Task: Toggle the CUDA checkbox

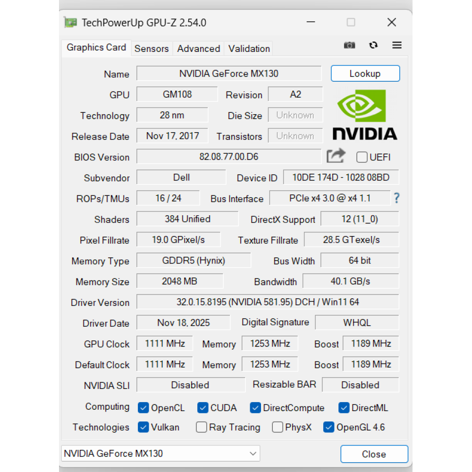Action: pyautogui.click(x=202, y=408)
